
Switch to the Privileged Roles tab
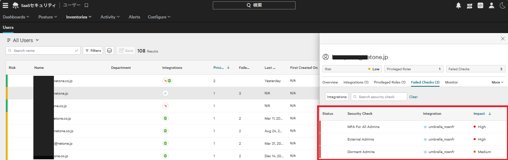tap(389, 82)
